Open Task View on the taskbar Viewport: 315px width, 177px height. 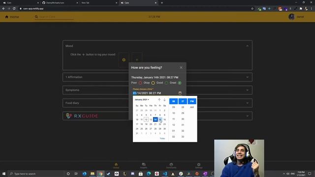[76, 174]
